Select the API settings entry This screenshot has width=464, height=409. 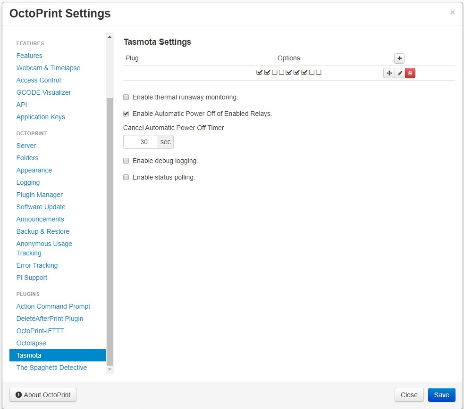pyautogui.click(x=22, y=105)
